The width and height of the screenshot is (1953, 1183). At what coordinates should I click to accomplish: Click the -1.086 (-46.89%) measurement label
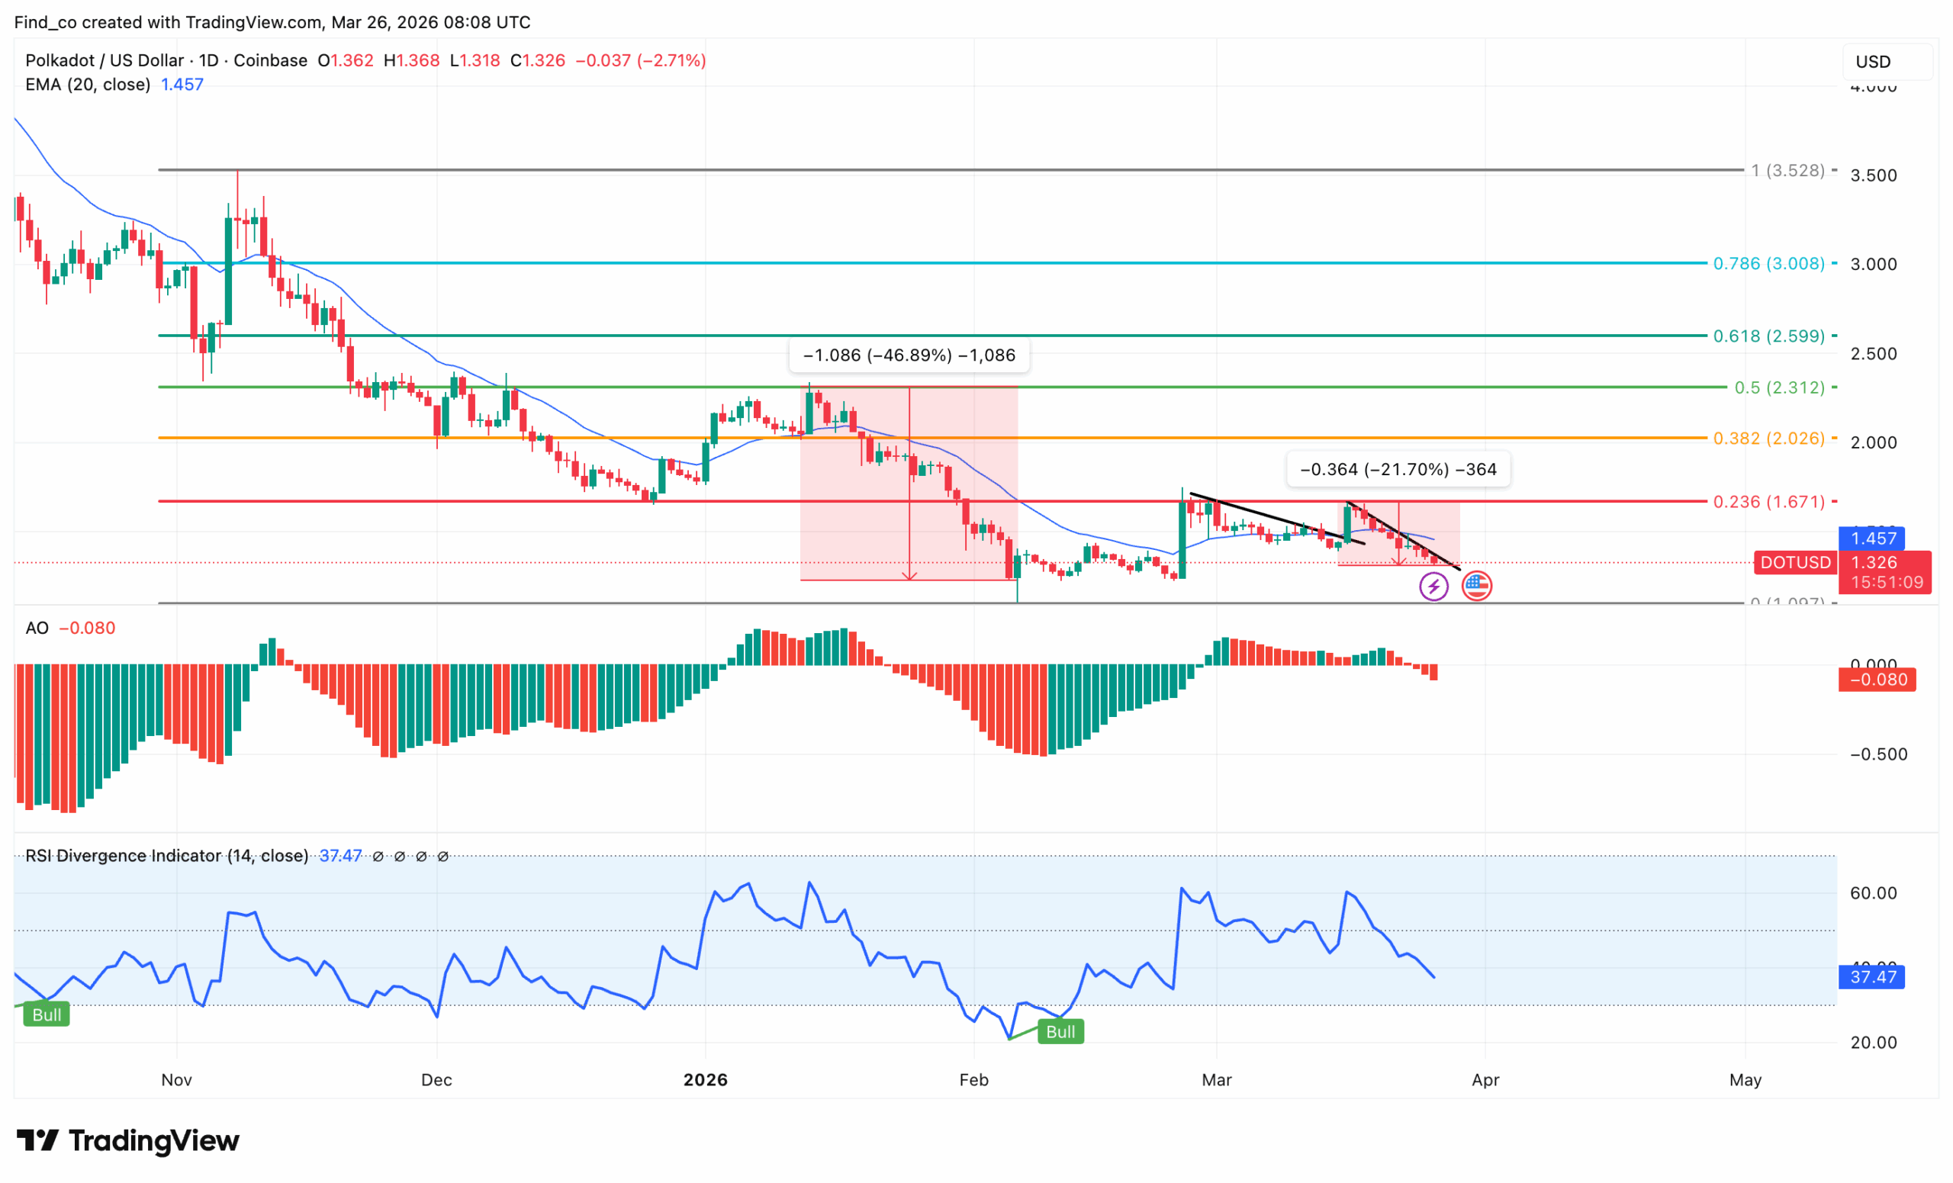pyautogui.click(x=909, y=355)
